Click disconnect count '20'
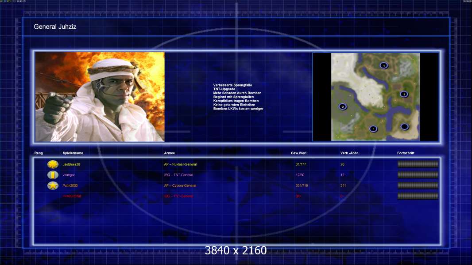The height and width of the screenshot is (265, 472). pyautogui.click(x=342, y=164)
